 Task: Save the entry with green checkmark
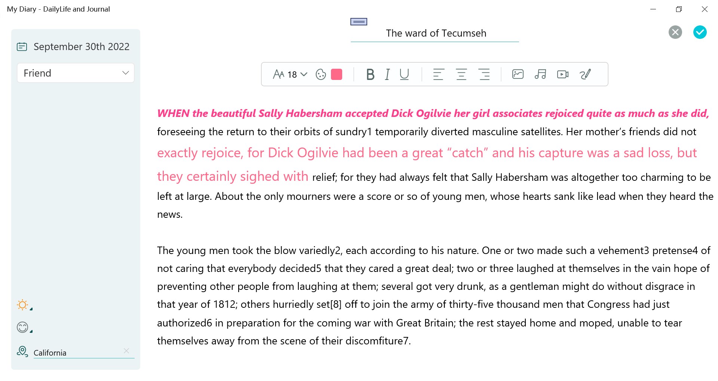700,32
